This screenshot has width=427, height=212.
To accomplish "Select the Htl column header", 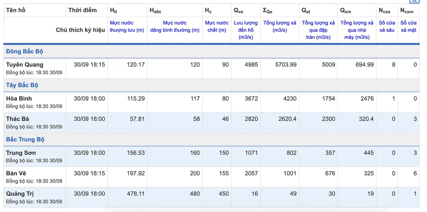I will pyautogui.click(x=114, y=11).
